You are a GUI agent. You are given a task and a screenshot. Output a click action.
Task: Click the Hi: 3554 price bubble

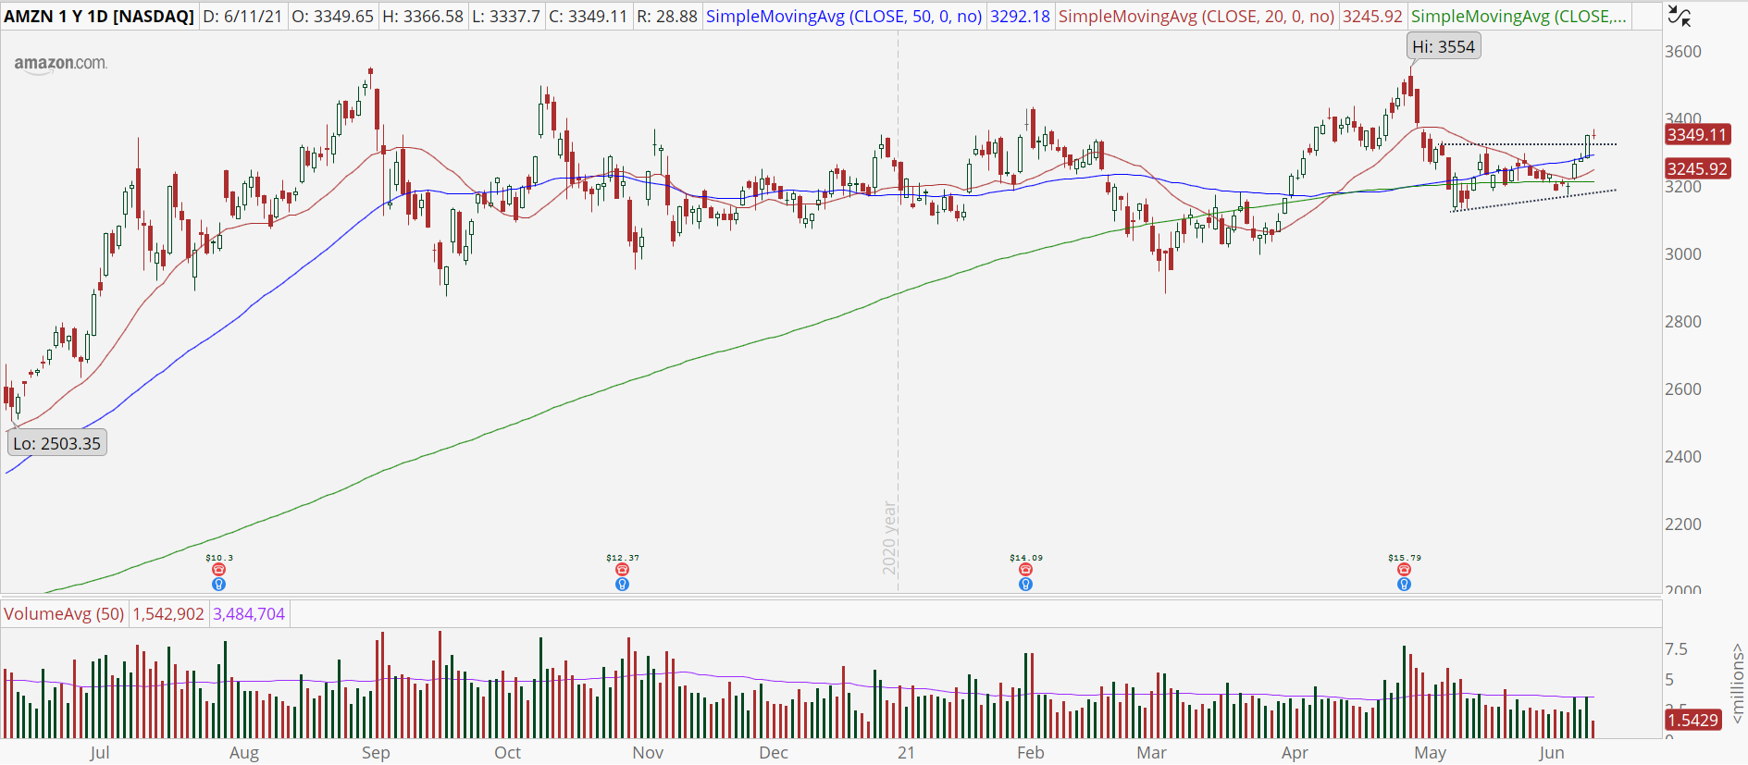point(1444,46)
